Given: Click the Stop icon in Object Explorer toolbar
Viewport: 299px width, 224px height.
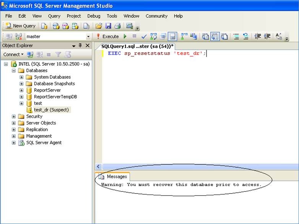Looking at the screenshot, I should 49,55.
